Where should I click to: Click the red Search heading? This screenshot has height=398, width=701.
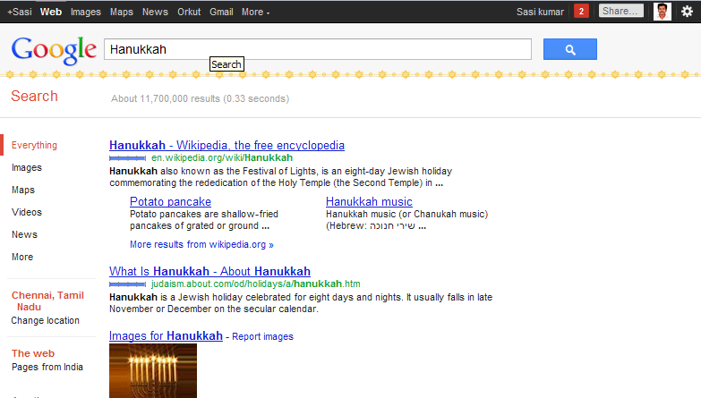[x=34, y=96]
